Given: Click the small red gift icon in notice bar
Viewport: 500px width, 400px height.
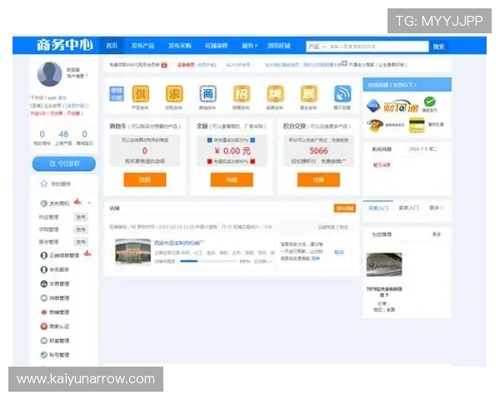Looking at the screenshot, I should pyautogui.click(x=164, y=65).
